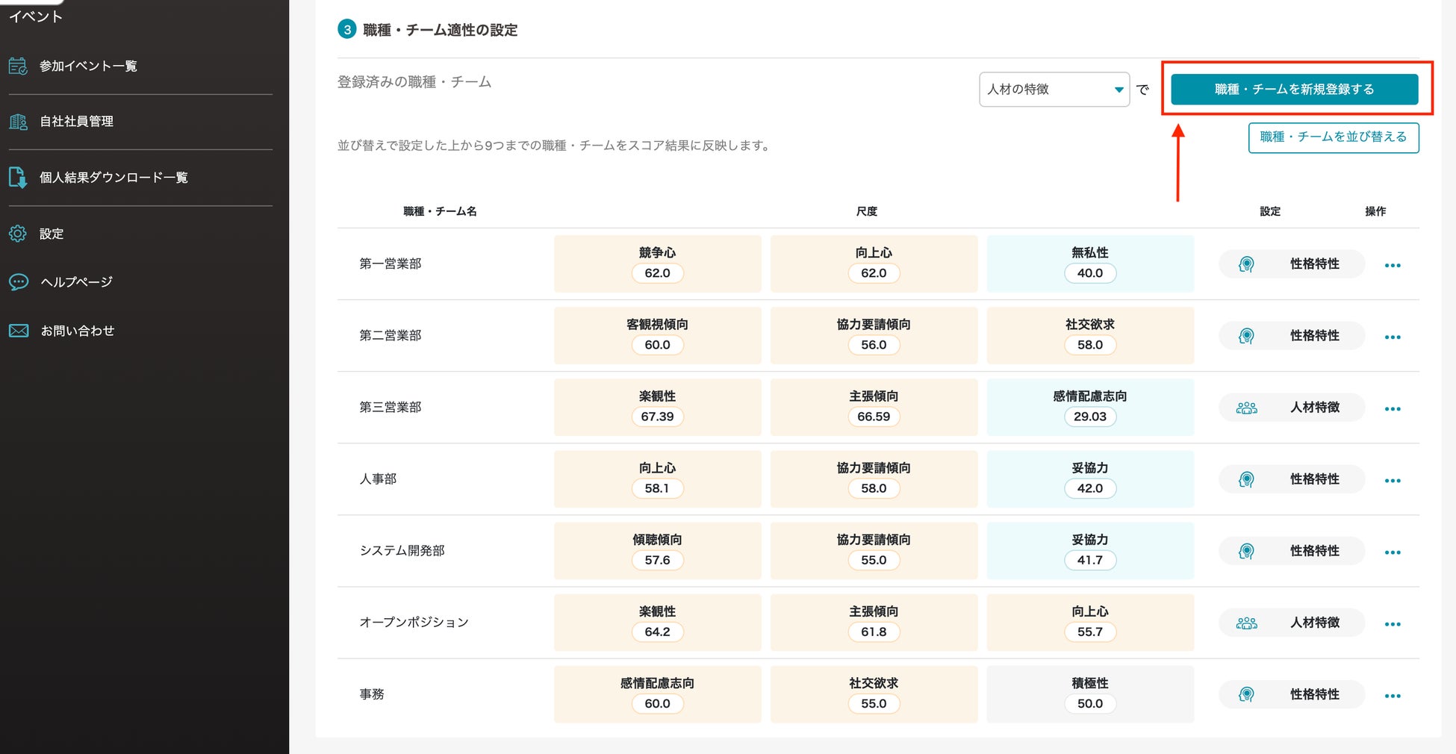The height and width of the screenshot is (754, 1456).
Task: Click the 競争心 62.0 scale cell
Action: (x=657, y=264)
